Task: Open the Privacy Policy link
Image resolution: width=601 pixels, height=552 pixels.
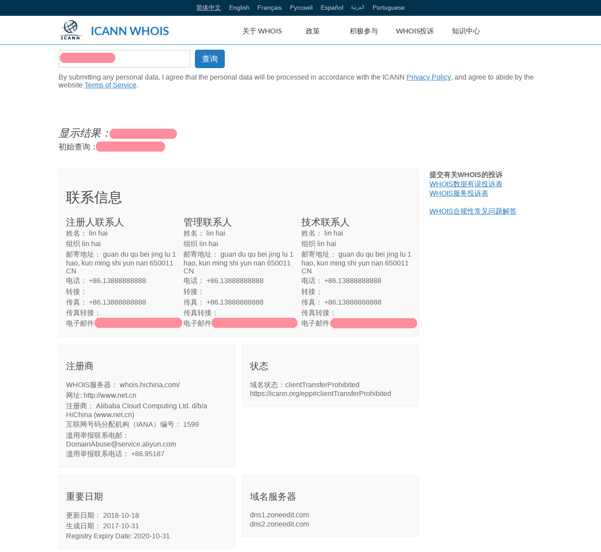Action: [429, 77]
